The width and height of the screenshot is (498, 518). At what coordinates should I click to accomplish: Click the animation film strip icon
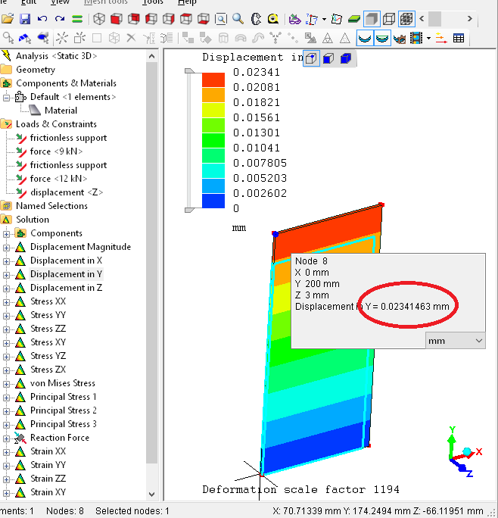[416, 39]
